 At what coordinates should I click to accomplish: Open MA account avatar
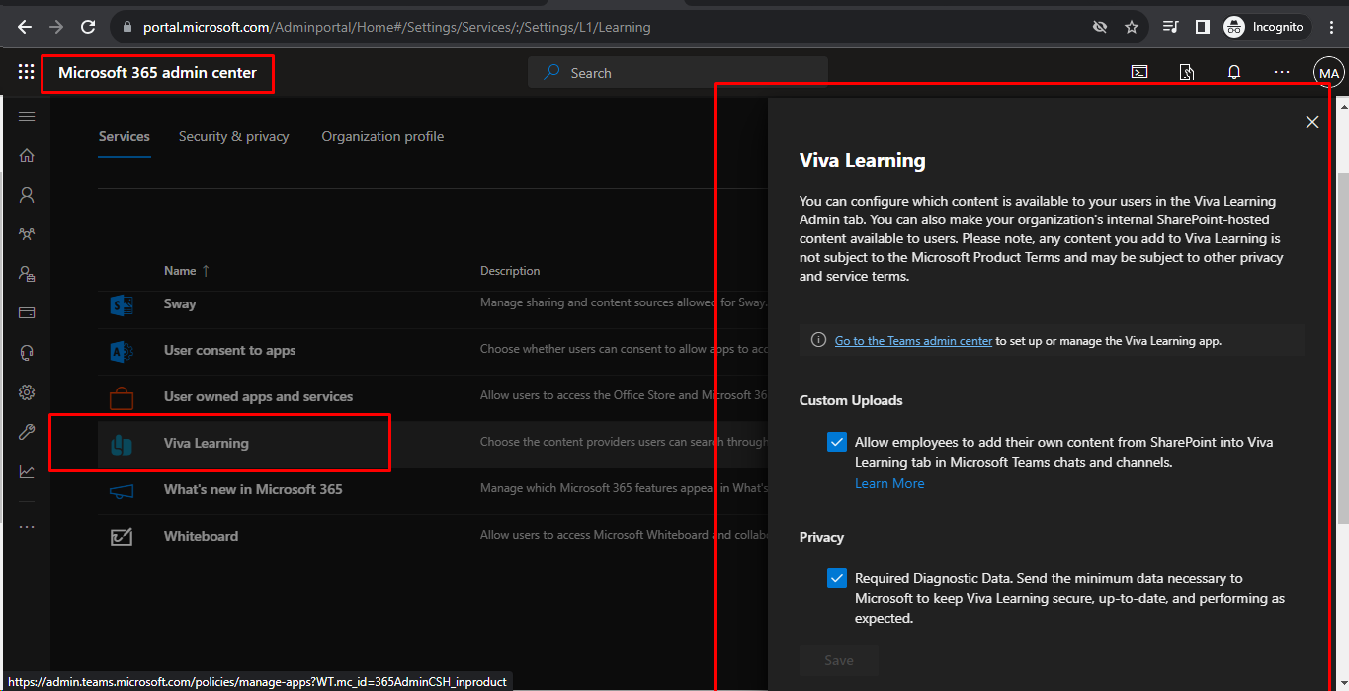(1329, 73)
